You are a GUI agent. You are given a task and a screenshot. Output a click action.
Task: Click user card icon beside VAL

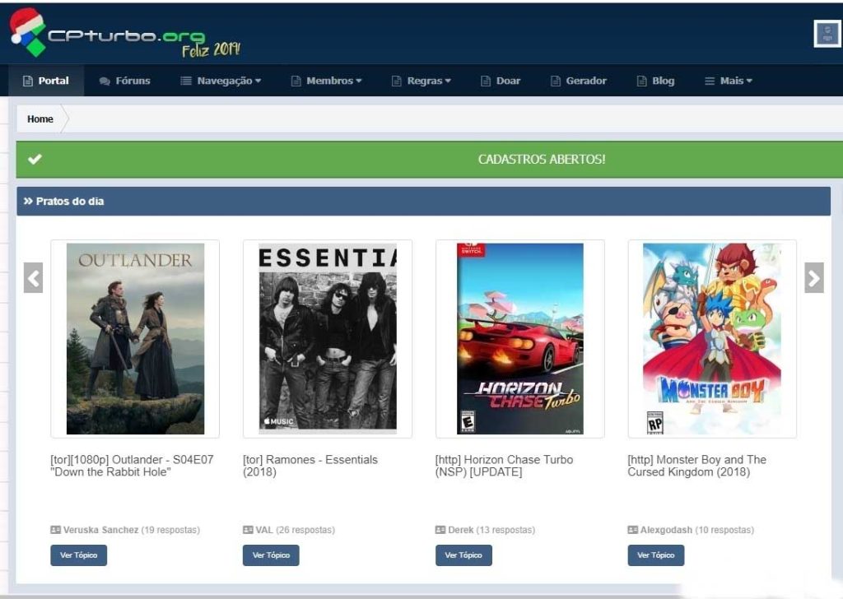tap(248, 530)
